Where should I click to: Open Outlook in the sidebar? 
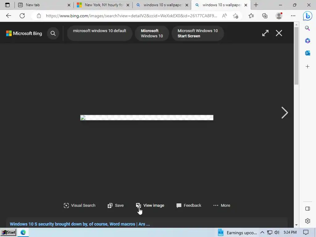[x=307, y=53]
